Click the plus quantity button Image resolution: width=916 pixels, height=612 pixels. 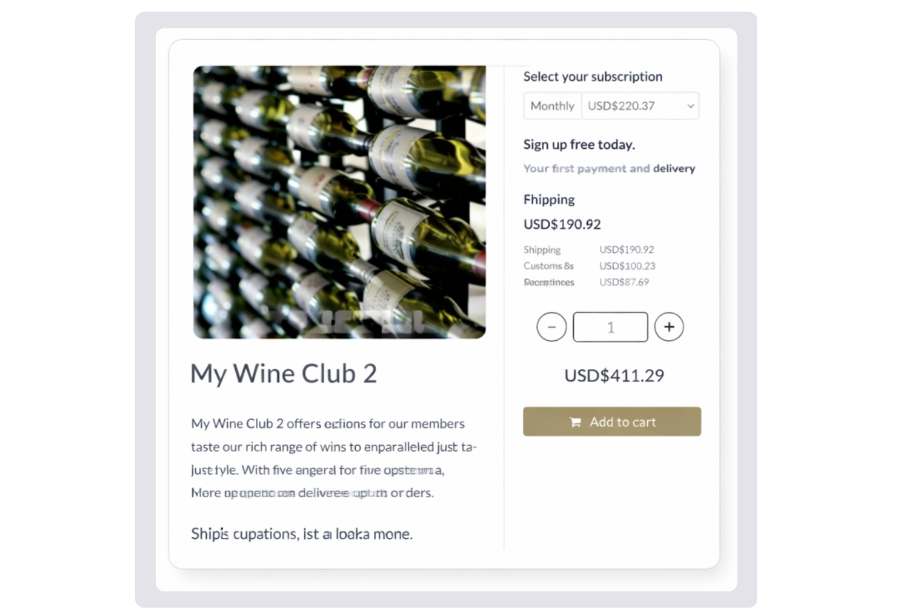point(668,327)
